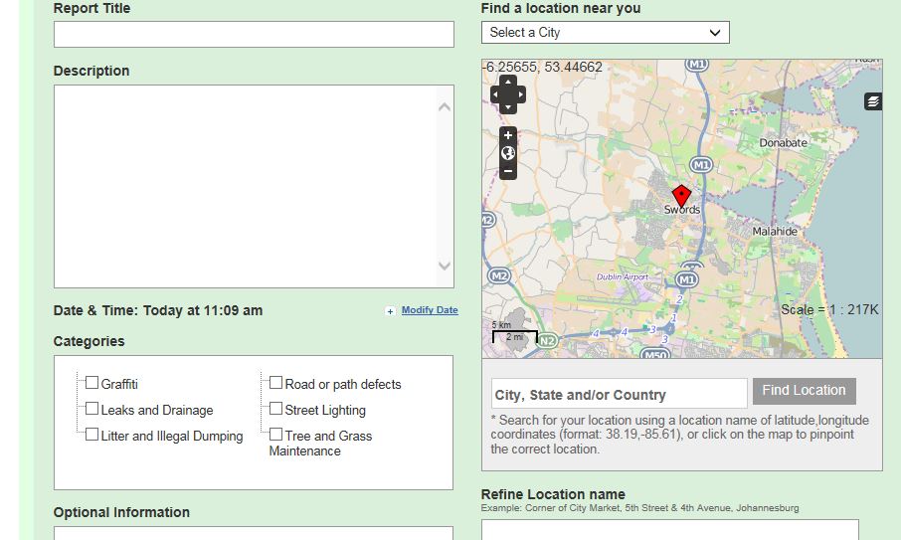This screenshot has height=540, width=901.
Task: Click the Report Title input field
Action: coord(254,34)
